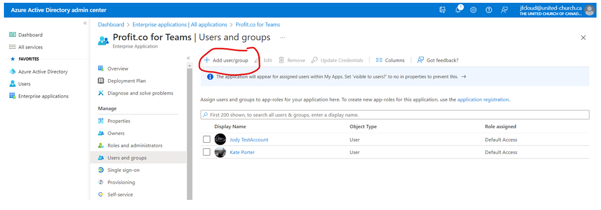Collapse the far-left navigation chevron
This screenshot has height=210, width=601.
[x=85, y=24]
